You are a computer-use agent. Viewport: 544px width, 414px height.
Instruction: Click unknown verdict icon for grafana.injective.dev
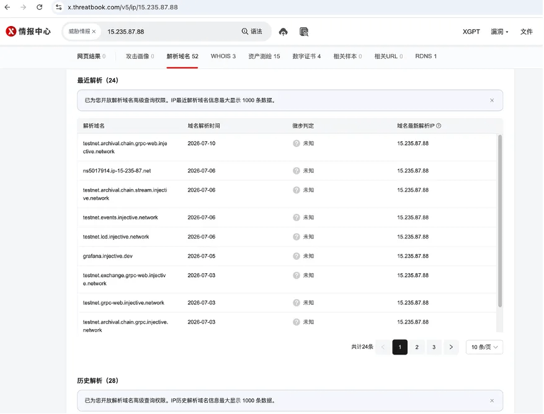click(297, 256)
